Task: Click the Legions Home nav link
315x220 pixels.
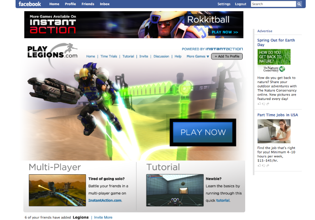Action: (91, 57)
